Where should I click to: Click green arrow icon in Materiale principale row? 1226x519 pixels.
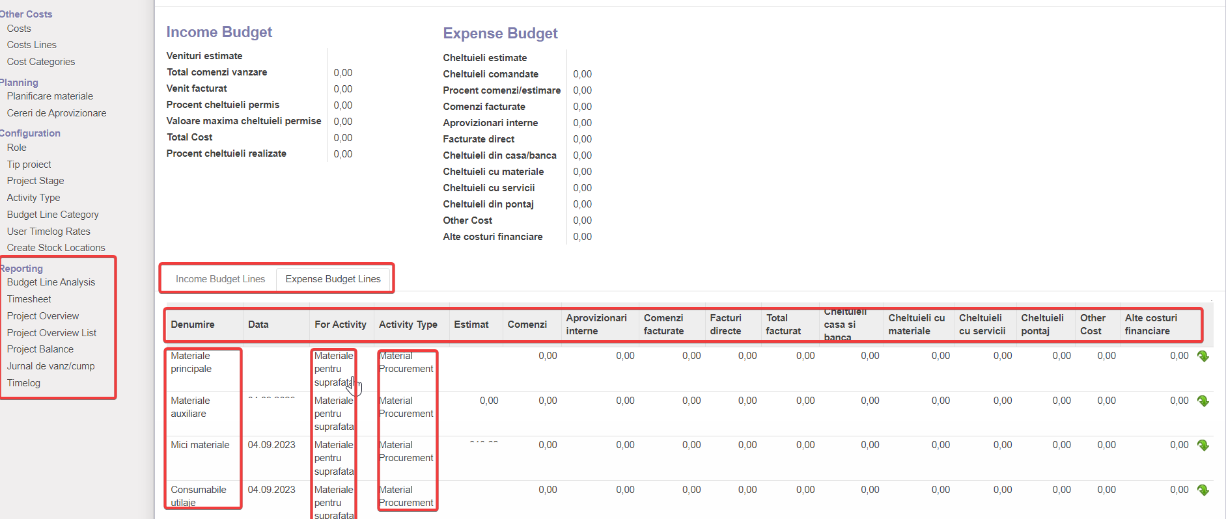point(1203,356)
